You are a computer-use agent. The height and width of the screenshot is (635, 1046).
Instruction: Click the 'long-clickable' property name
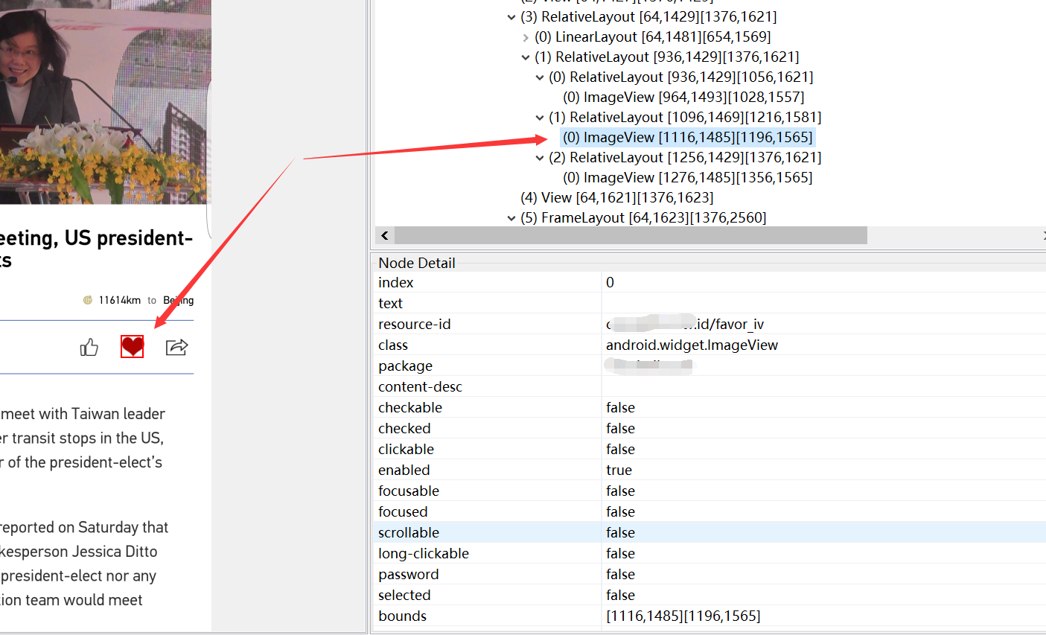(x=424, y=553)
